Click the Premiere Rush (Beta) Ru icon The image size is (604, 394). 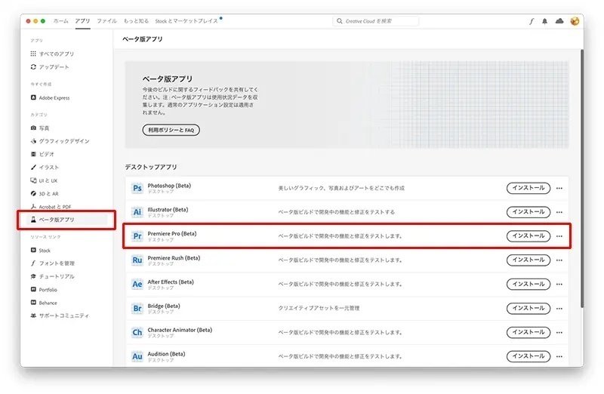137,260
